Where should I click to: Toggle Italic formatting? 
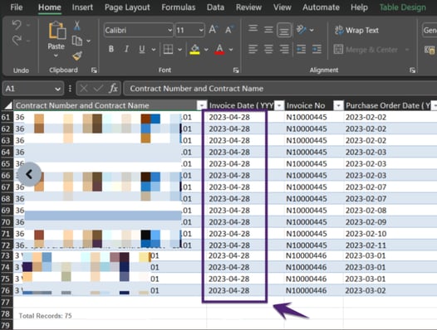[126, 49]
